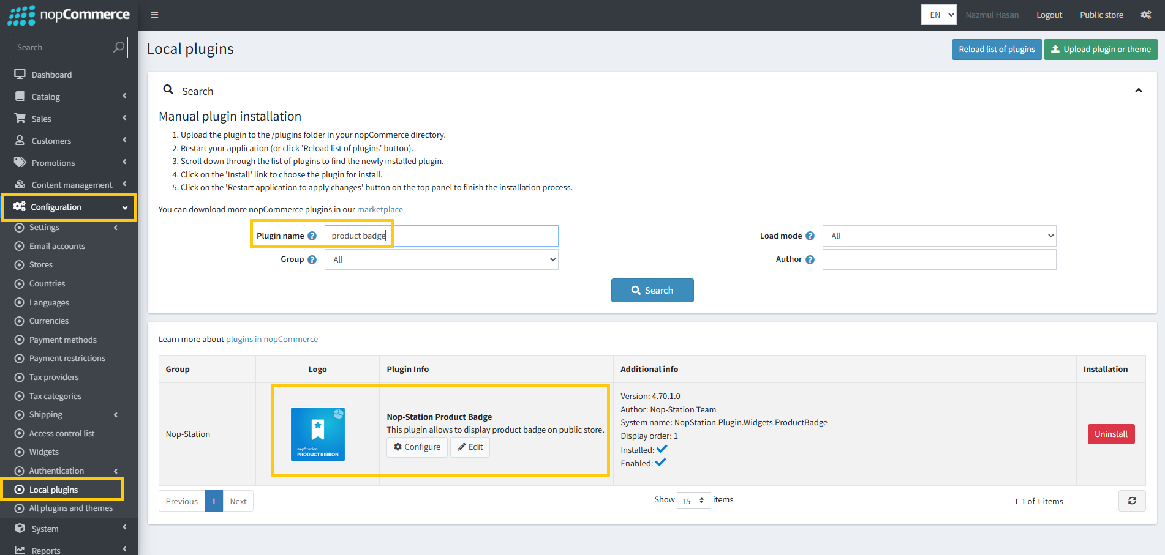Image resolution: width=1165 pixels, height=555 pixels.
Task: Click Nazmul Hasan user name
Action: (x=992, y=15)
